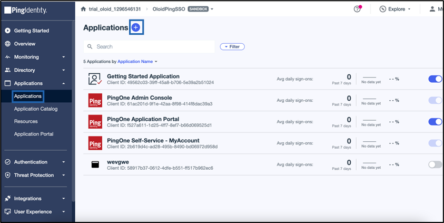Click Client ID 49562c03-39ff-45a8-b706-5e39a2b51024
Screen dimensions: 444x223
(160, 82)
